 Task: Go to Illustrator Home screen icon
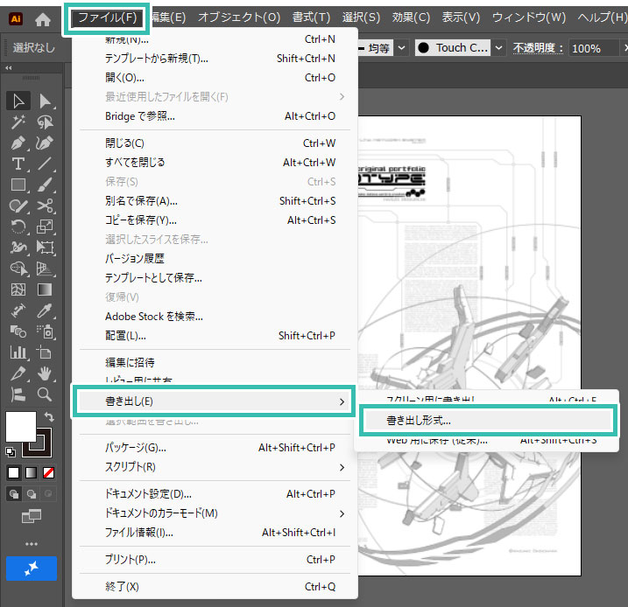coord(42,18)
